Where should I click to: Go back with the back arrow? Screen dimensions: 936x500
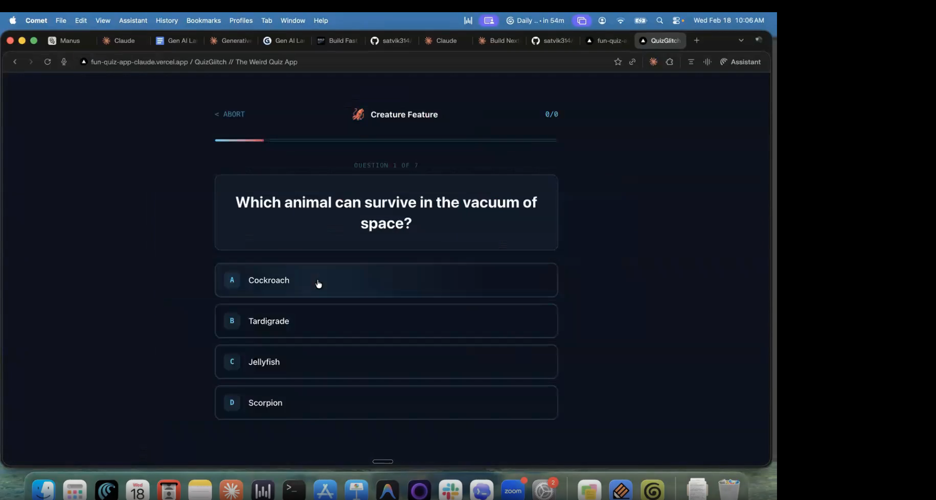[15, 62]
